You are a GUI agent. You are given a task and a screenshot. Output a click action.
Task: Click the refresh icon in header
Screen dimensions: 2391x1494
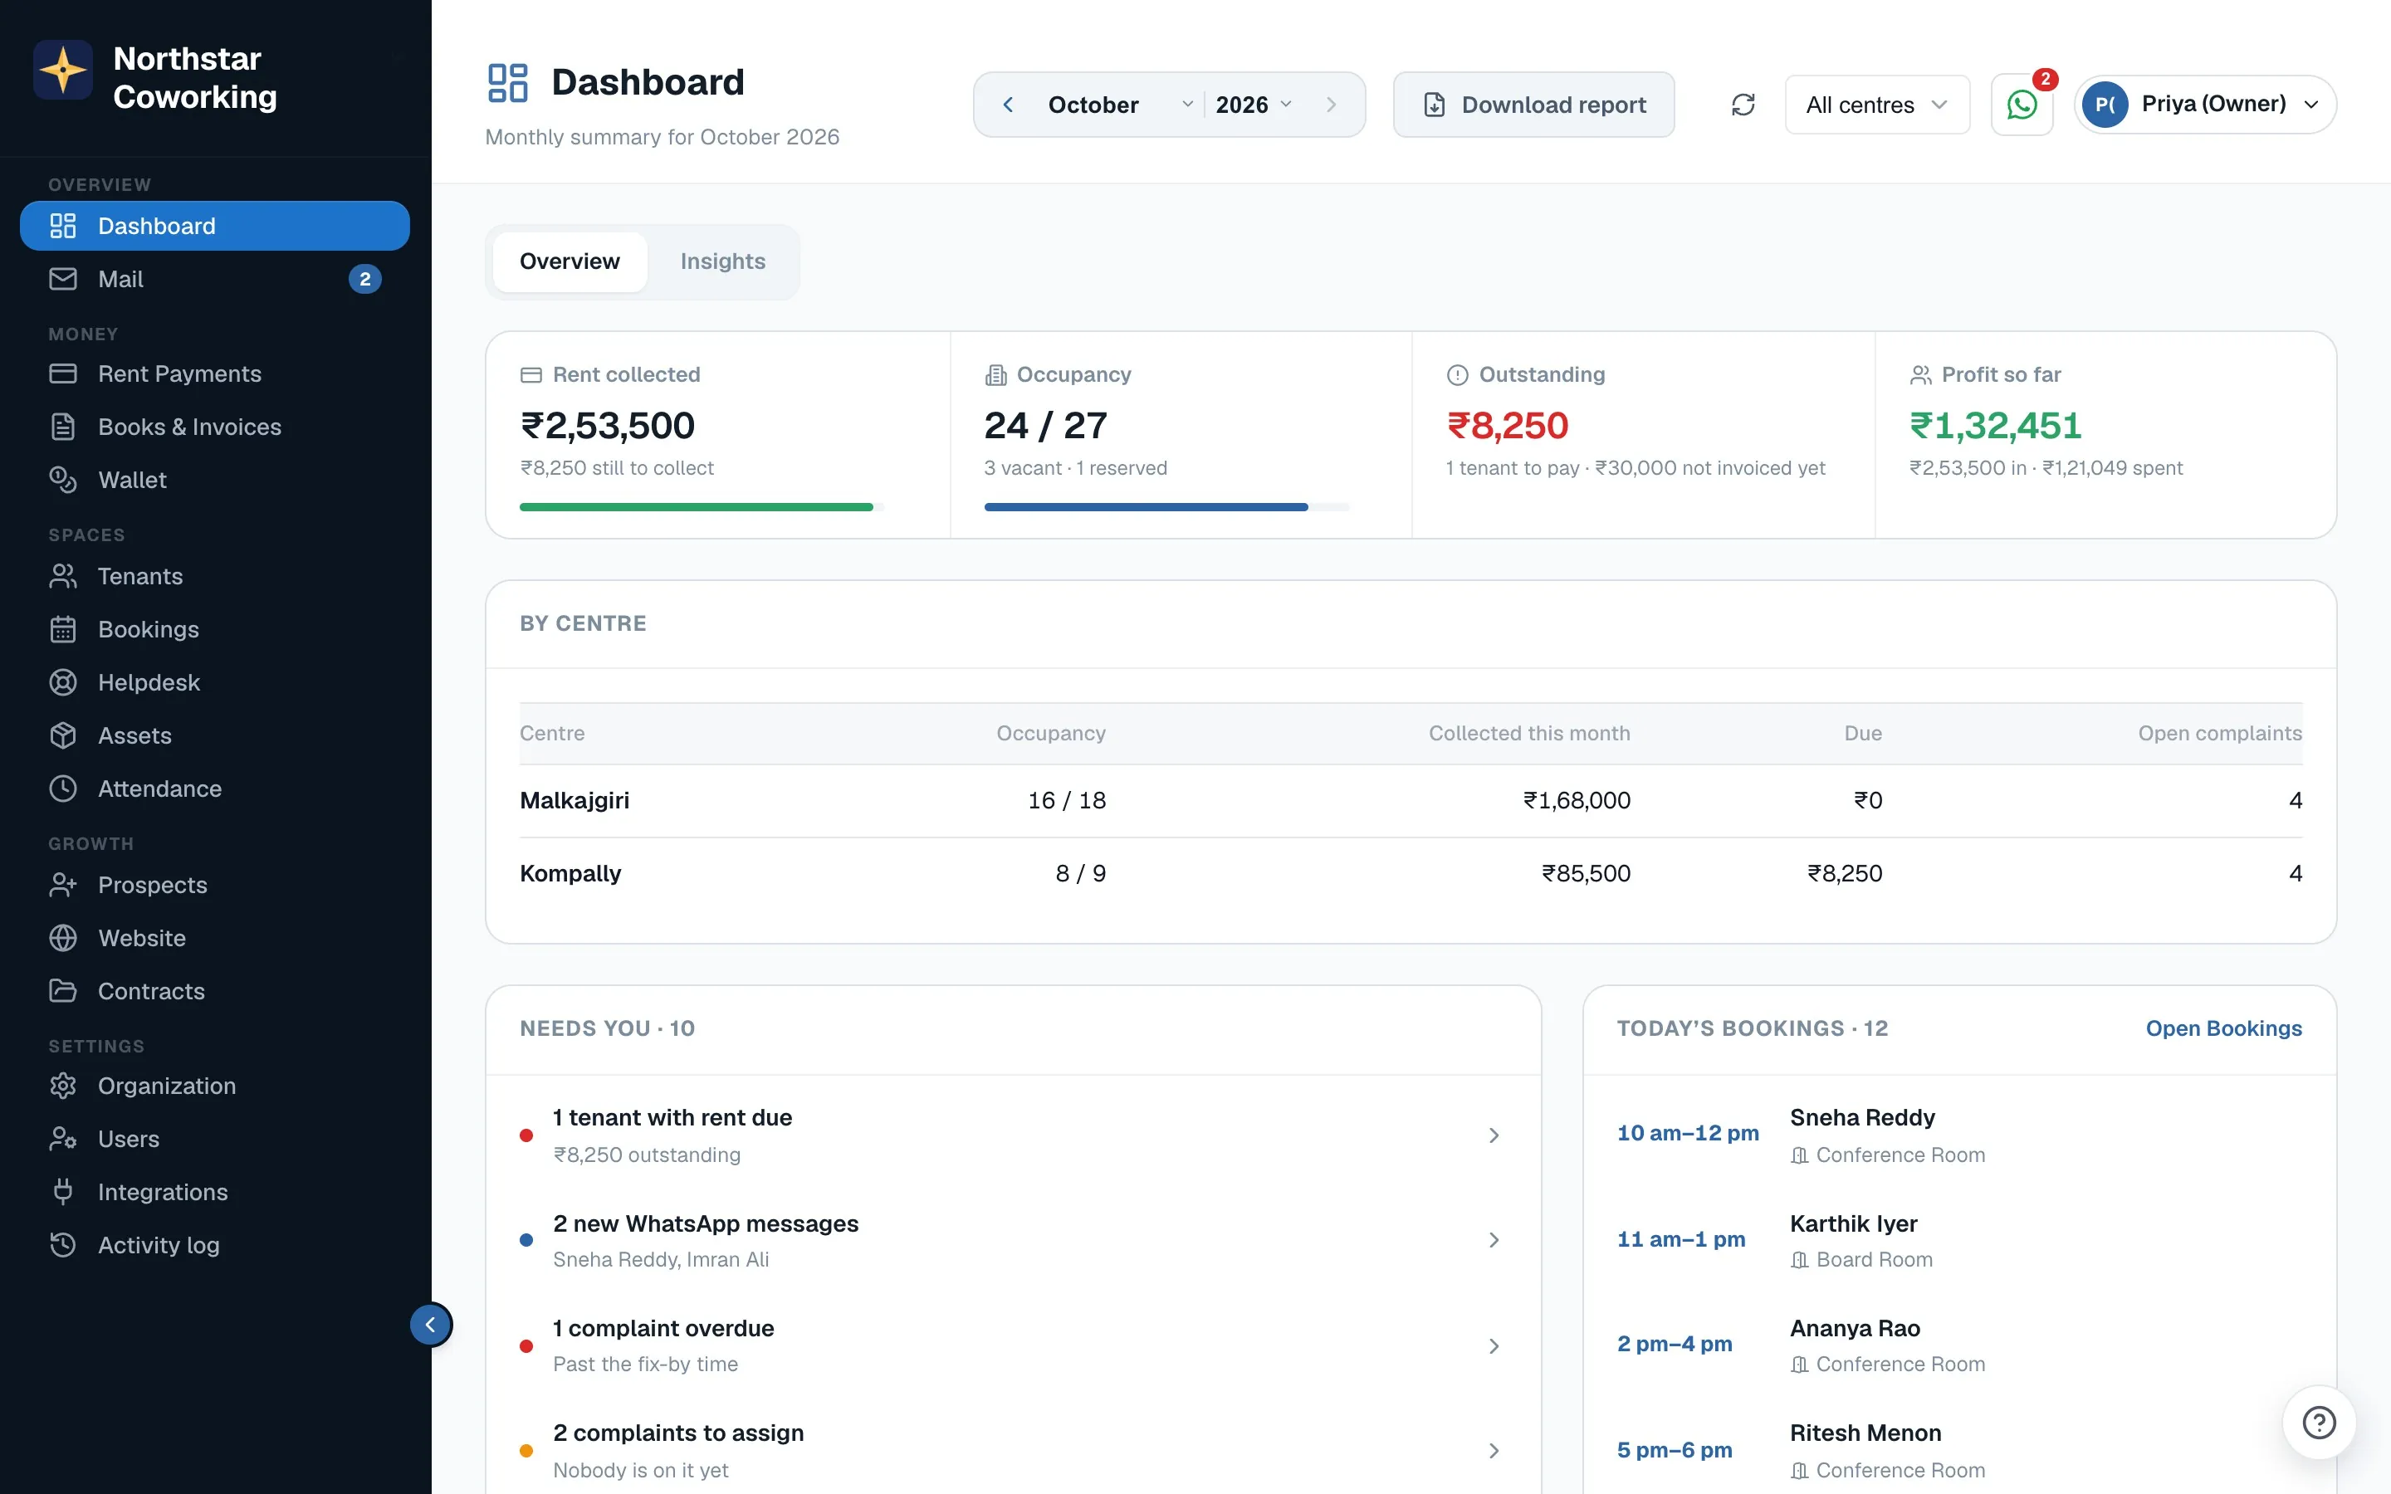(x=1743, y=105)
